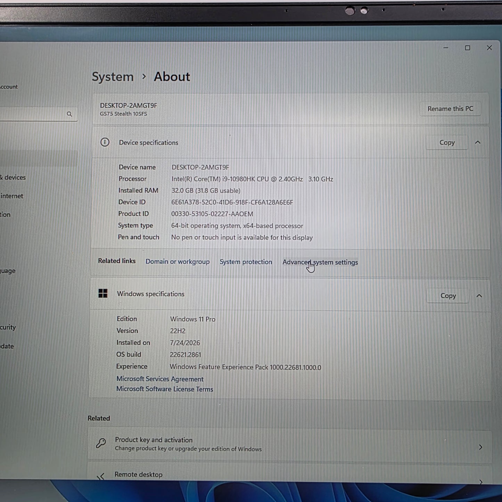The height and width of the screenshot is (502, 502).
Task: Minimize the Settings window
Action: tap(446, 48)
